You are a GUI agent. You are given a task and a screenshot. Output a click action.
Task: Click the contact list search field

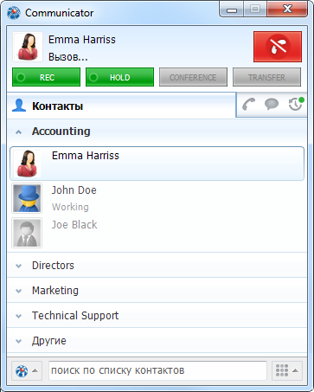(x=157, y=370)
